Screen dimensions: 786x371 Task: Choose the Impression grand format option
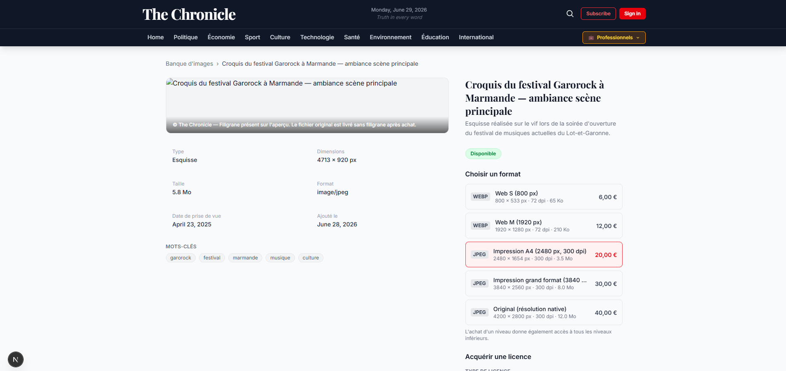544,283
